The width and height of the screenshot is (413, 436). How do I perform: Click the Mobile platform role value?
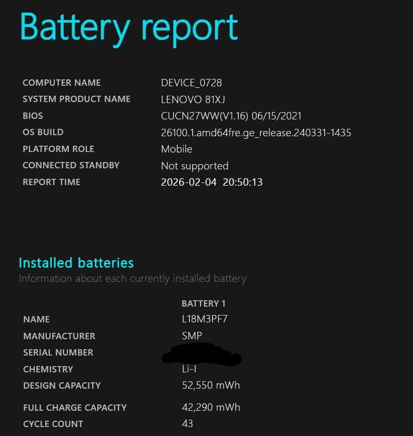tap(177, 149)
